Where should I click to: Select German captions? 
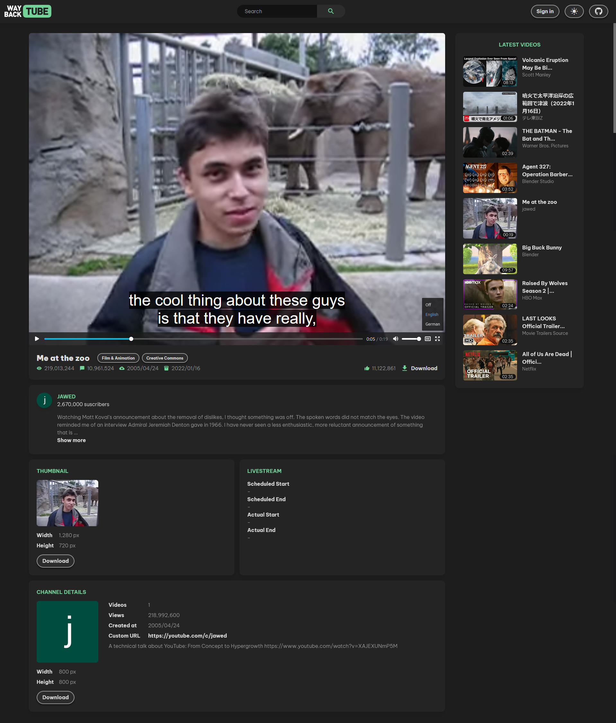432,324
